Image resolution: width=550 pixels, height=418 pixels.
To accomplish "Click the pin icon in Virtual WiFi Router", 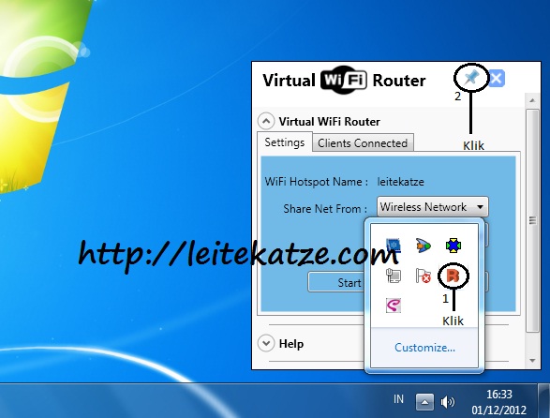I will coord(471,78).
